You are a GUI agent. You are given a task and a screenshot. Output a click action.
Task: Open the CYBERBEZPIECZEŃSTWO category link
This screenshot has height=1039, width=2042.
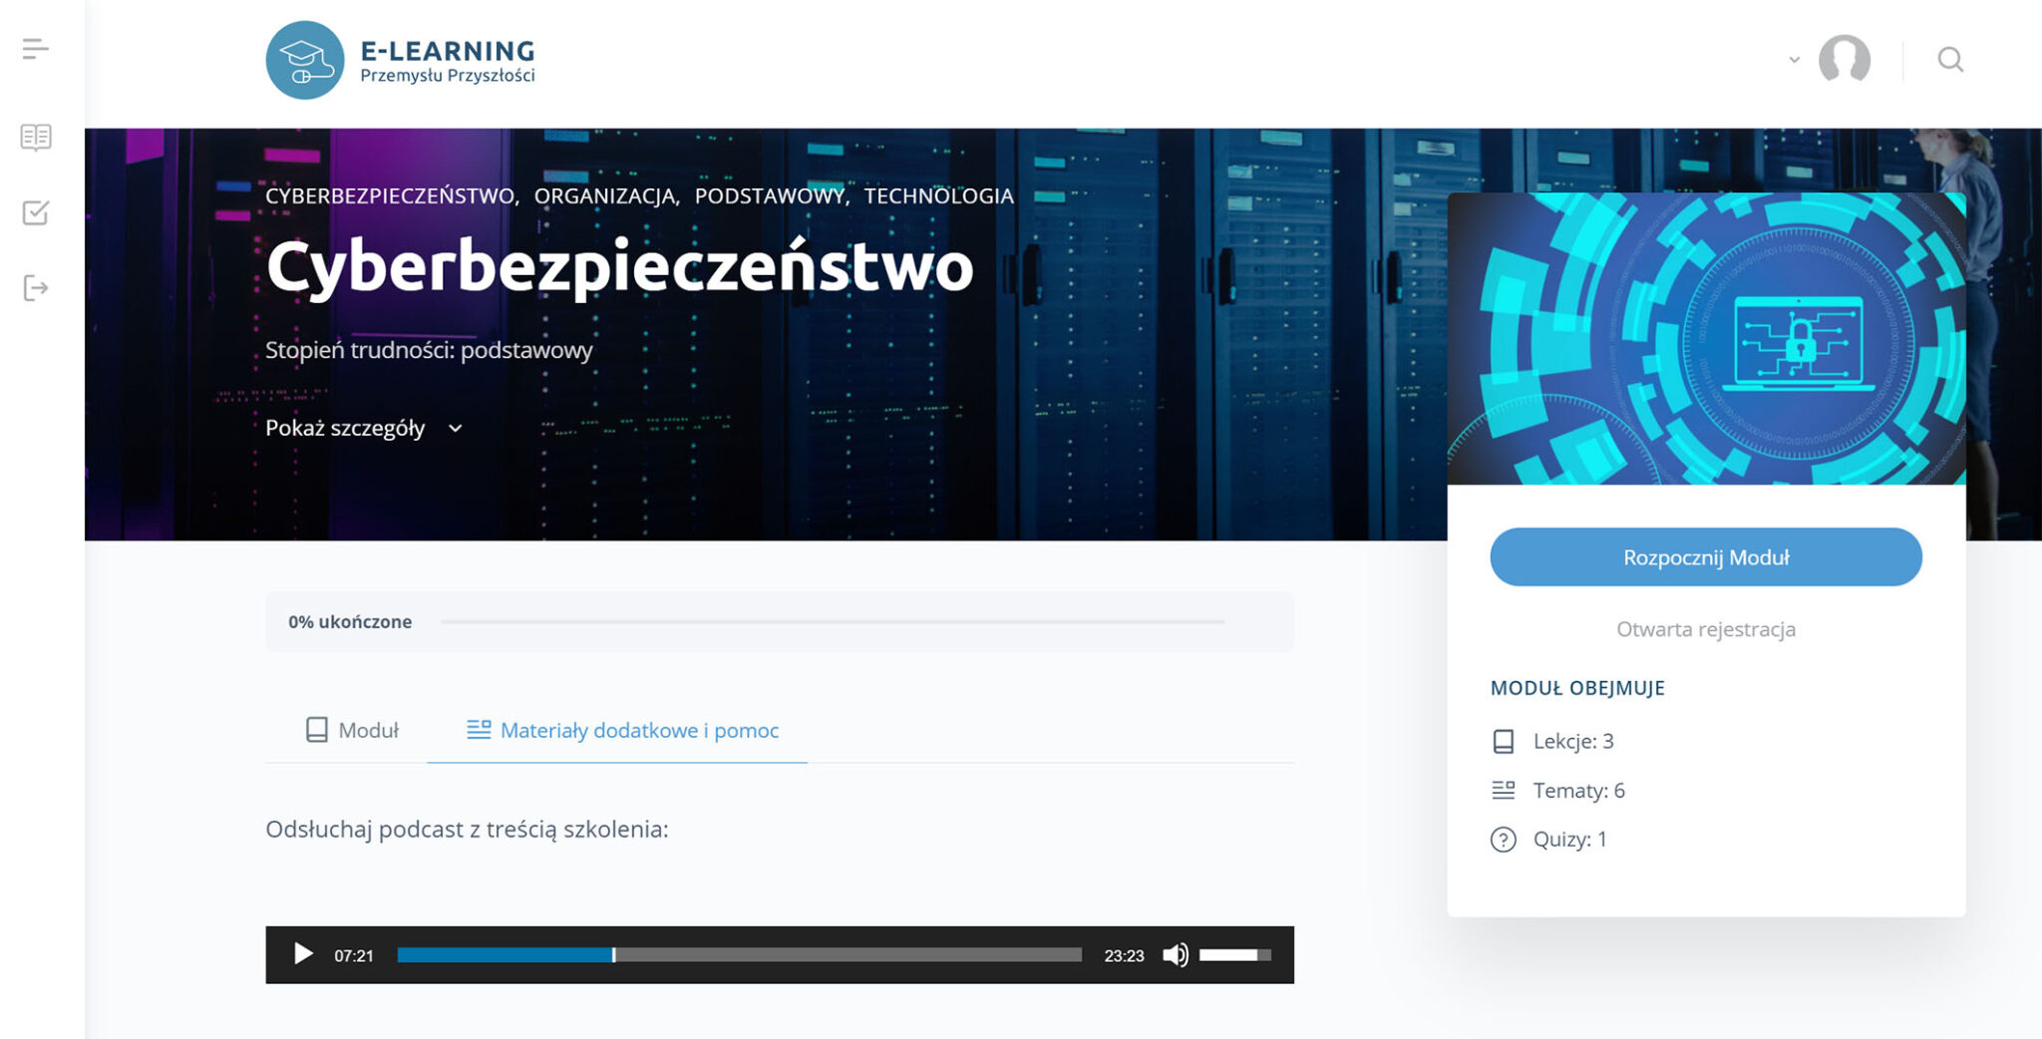click(390, 196)
